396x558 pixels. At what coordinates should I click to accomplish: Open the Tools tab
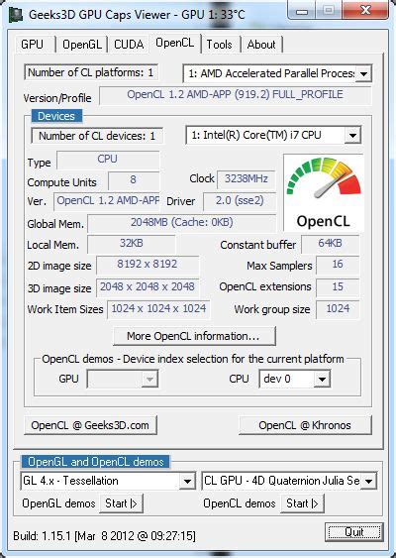tap(220, 45)
